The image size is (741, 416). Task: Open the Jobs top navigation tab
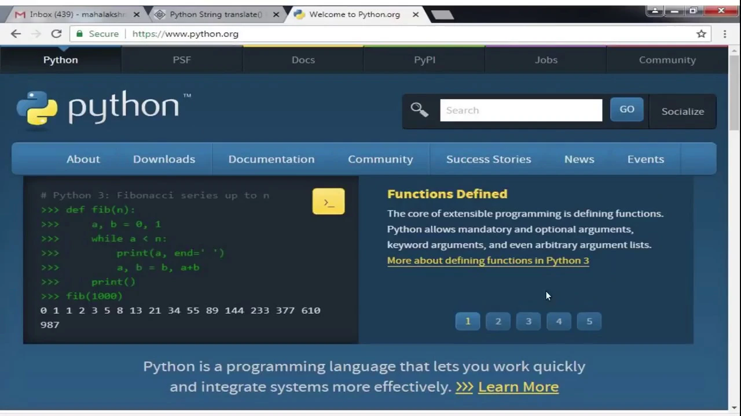click(546, 60)
